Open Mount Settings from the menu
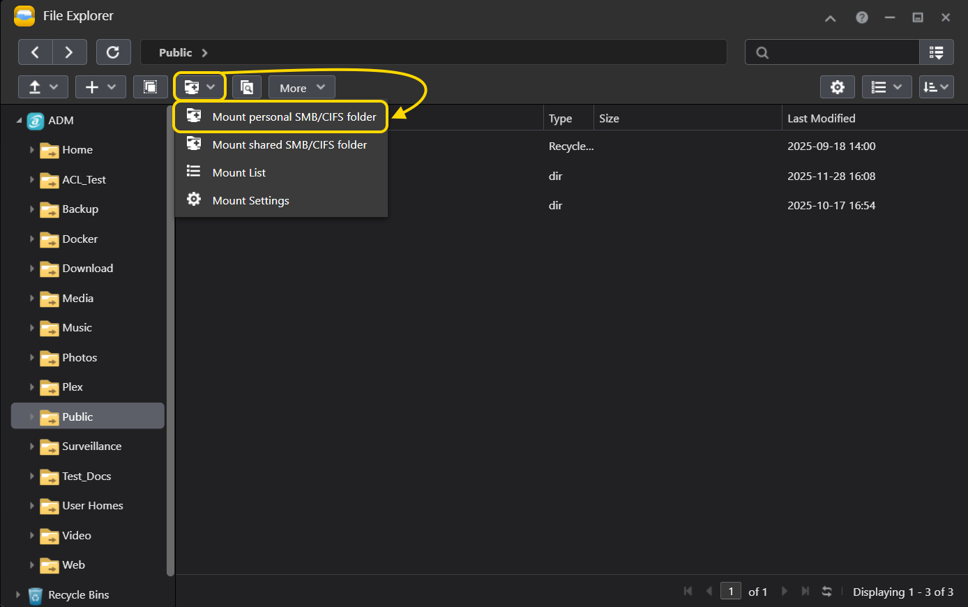The image size is (968, 607). tap(250, 201)
